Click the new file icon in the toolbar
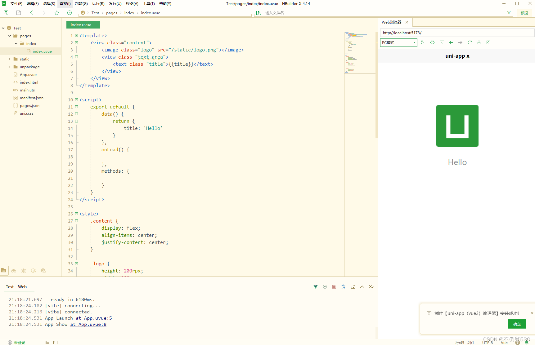 click(x=6, y=13)
